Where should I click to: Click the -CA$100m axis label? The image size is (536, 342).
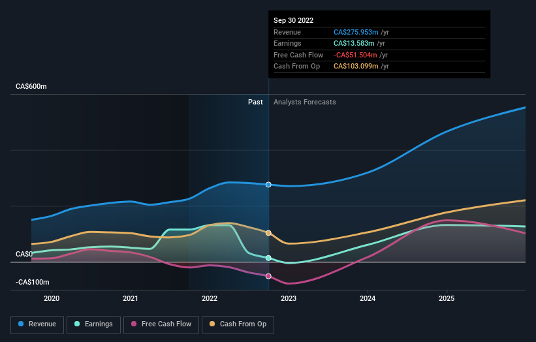pyautogui.click(x=33, y=282)
